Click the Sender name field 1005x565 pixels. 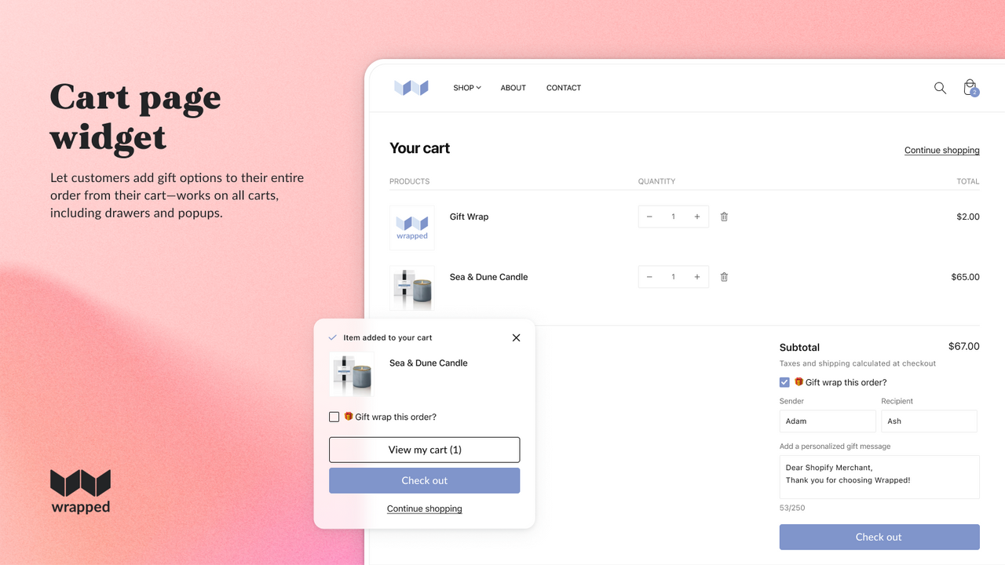[x=828, y=421]
